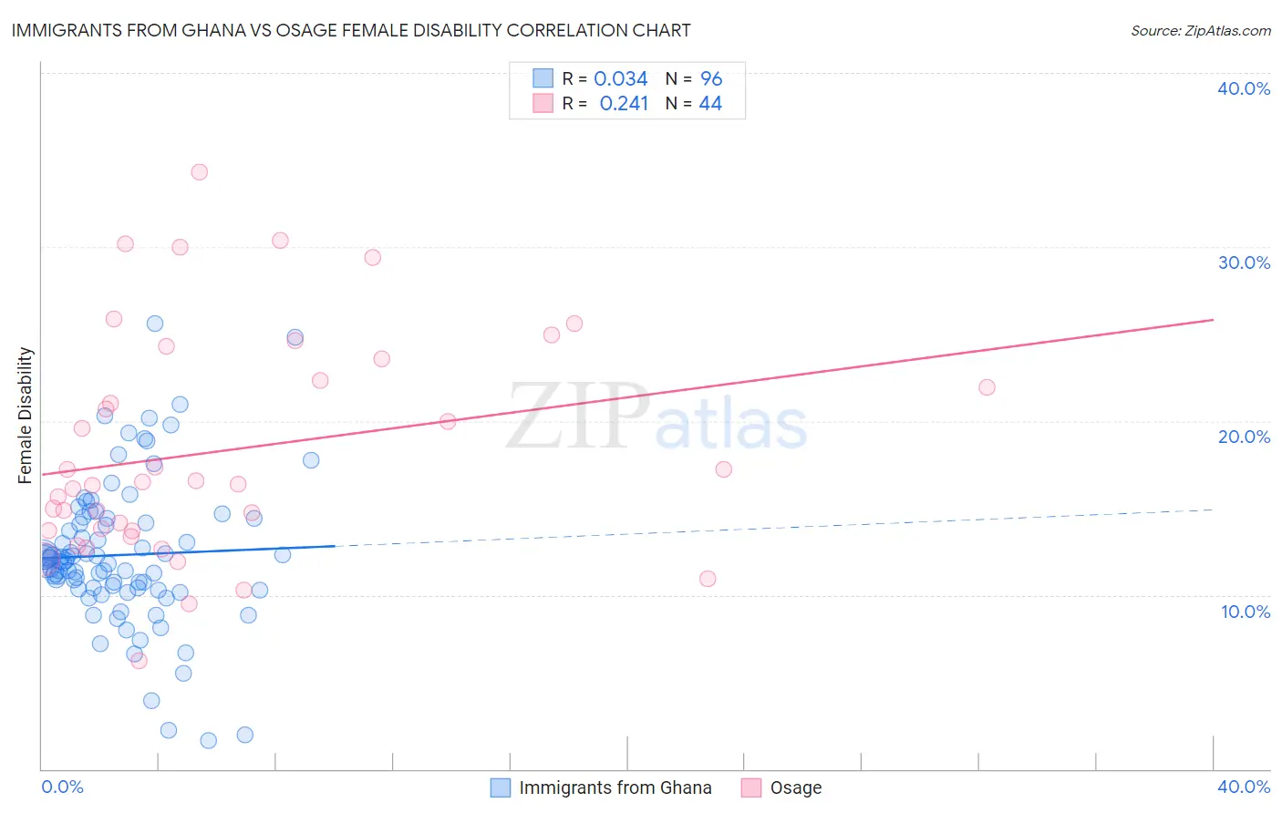Click the R value 0.034 in the stats box
The width and height of the screenshot is (1282, 813).
click(621, 78)
